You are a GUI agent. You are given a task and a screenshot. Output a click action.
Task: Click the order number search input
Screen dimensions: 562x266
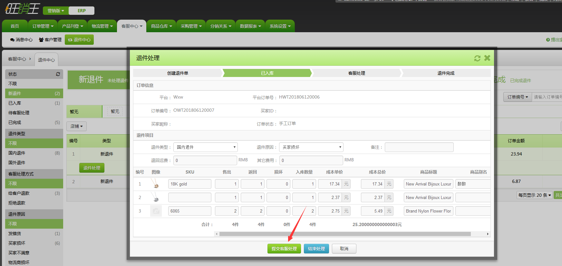pyautogui.click(x=547, y=97)
